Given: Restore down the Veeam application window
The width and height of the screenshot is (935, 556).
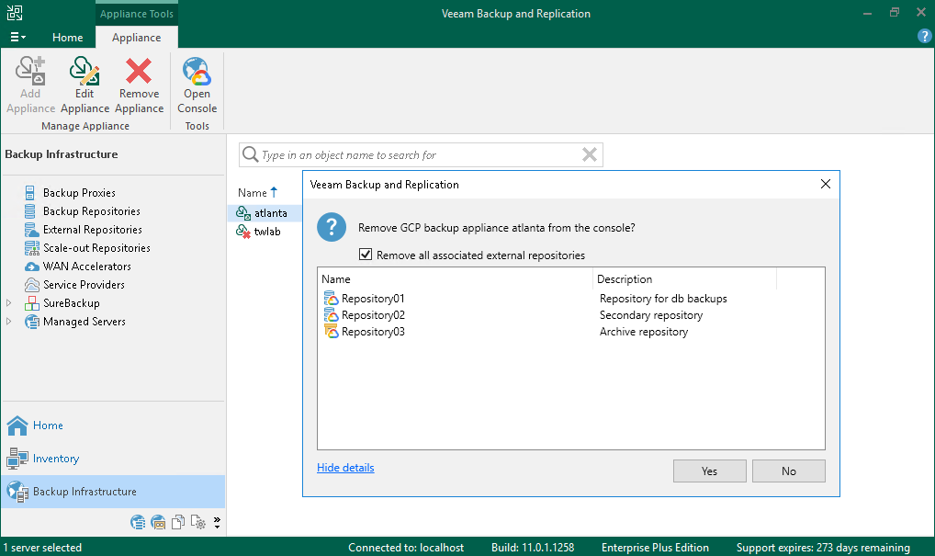Looking at the screenshot, I should [895, 13].
